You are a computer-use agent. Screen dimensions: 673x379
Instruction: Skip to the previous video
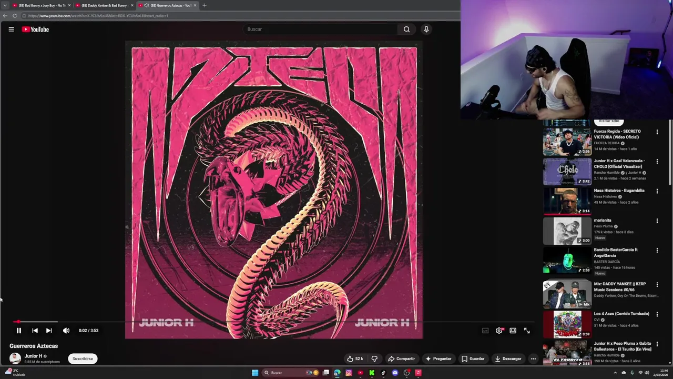tap(35, 331)
